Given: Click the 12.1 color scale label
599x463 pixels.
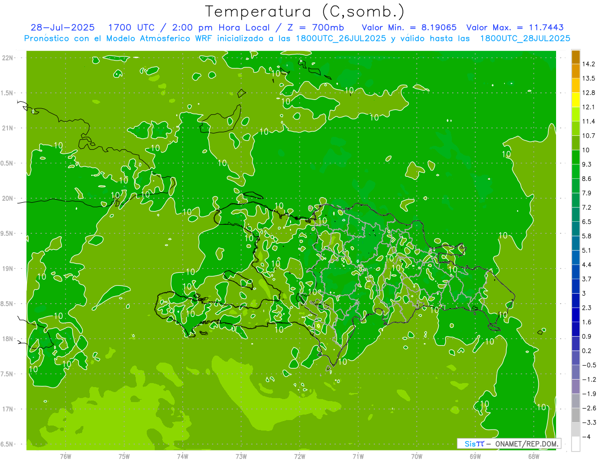Looking at the screenshot, I should click(589, 107).
